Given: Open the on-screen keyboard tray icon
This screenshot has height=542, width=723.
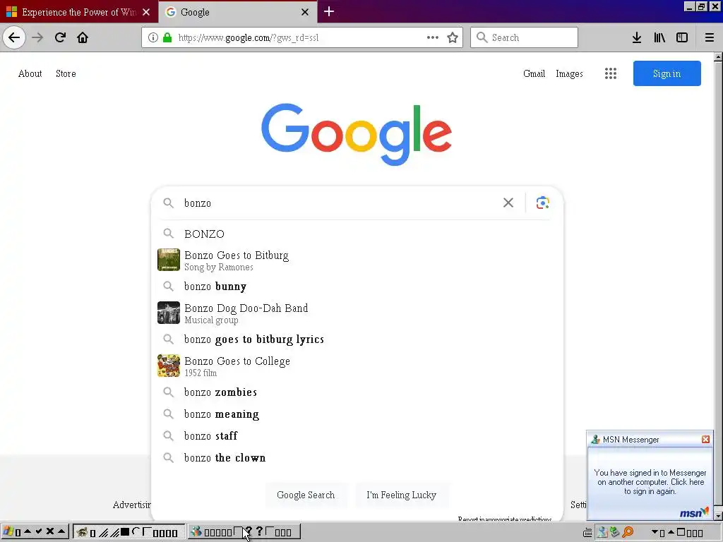Looking at the screenshot, I should [x=587, y=533].
